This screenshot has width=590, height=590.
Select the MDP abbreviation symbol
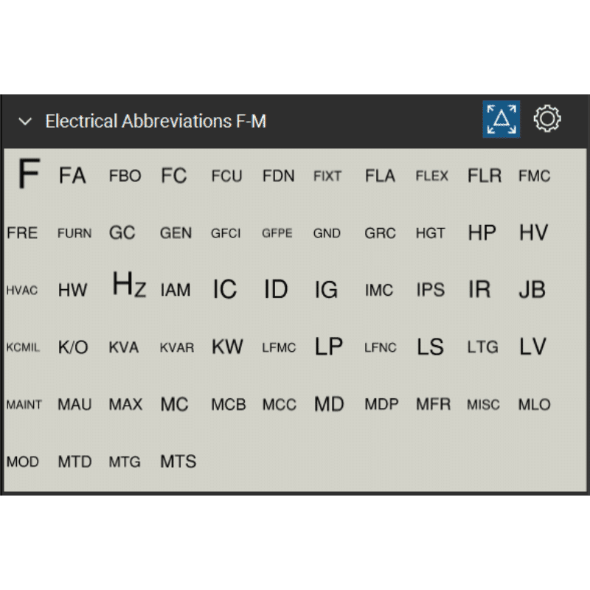[381, 405]
